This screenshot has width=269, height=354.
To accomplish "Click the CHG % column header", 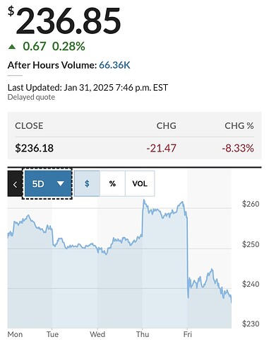I will point(239,126).
